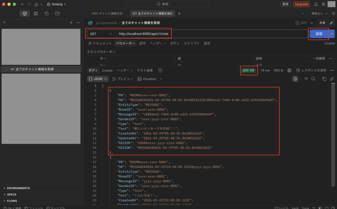Click the search icon in the response toolbar

(x=313, y=79)
